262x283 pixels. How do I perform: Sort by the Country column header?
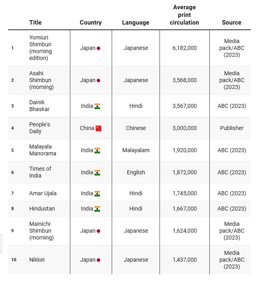click(91, 23)
